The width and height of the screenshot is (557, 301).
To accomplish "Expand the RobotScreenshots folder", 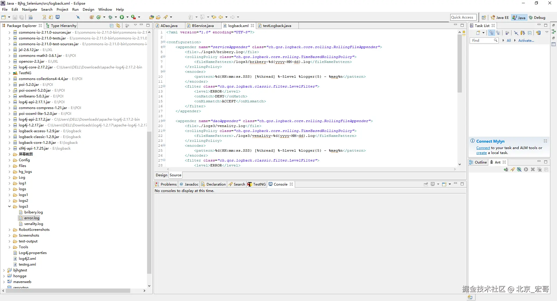I will [x=9, y=230].
